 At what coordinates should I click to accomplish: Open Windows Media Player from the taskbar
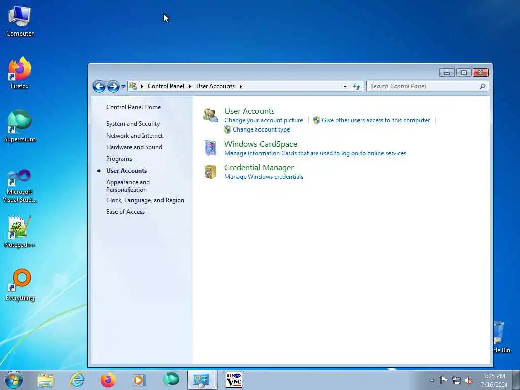(x=138, y=380)
